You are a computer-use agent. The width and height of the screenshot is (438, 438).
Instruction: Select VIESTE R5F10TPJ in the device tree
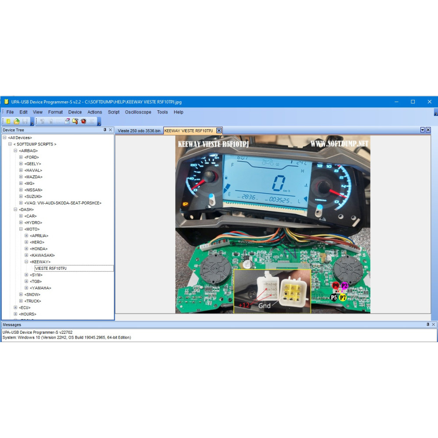pyautogui.click(x=74, y=268)
